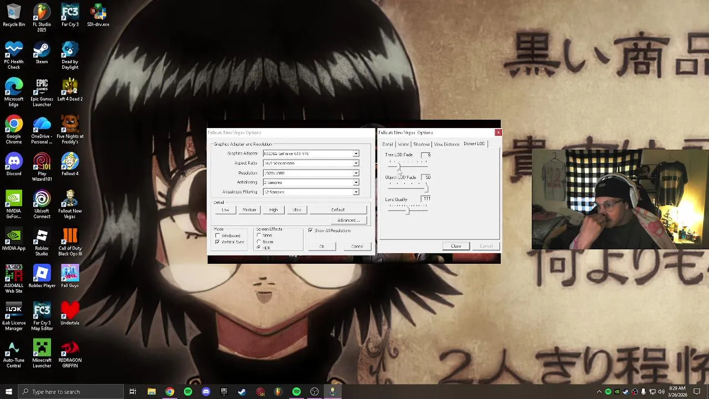Select the Fallout 4 desktop icon
This screenshot has width=709, height=399.
70,165
